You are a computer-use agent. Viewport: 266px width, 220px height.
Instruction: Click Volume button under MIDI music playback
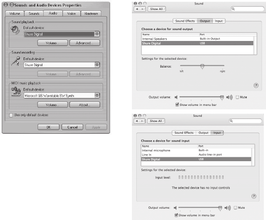point(52,105)
